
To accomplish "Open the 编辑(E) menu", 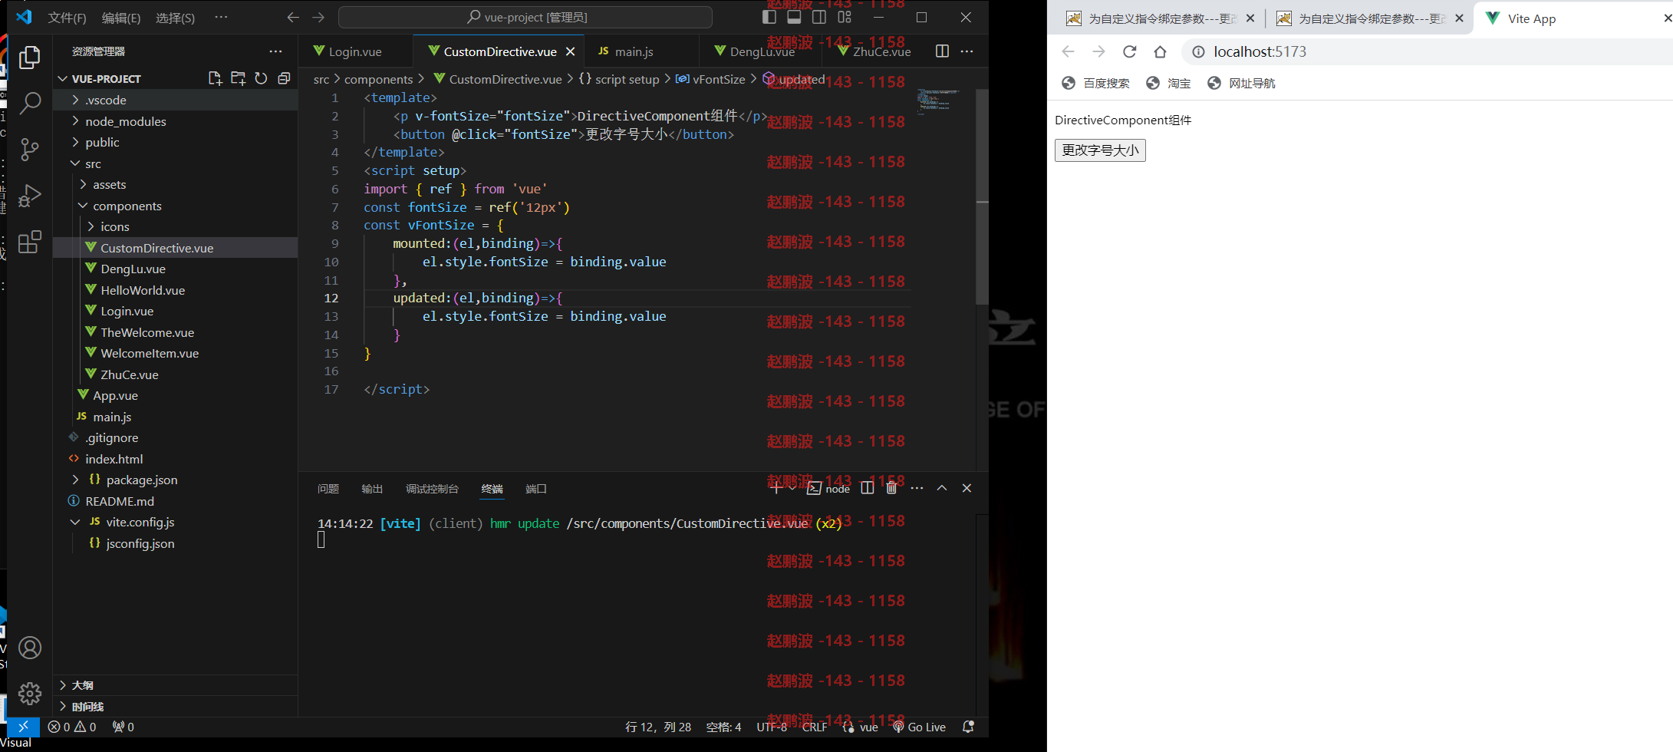I will (x=121, y=17).
